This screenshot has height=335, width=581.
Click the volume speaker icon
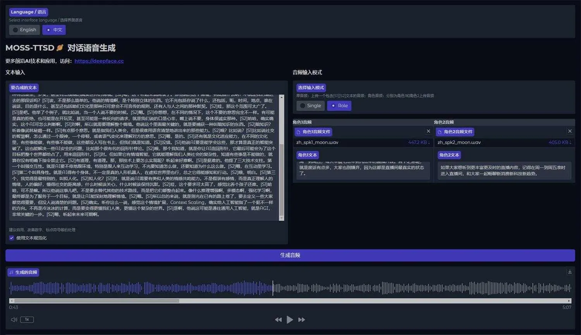click(14, 320)
